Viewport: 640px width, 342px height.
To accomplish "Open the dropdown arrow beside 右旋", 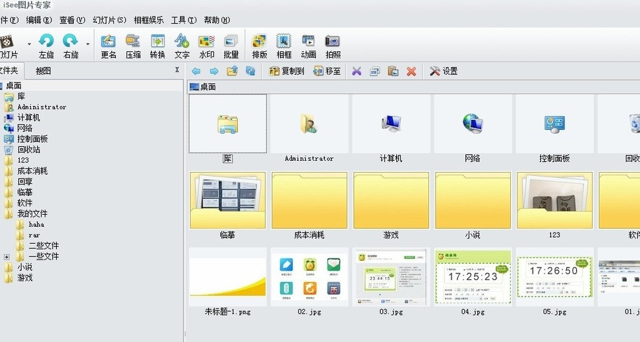I will coord(88,43).
